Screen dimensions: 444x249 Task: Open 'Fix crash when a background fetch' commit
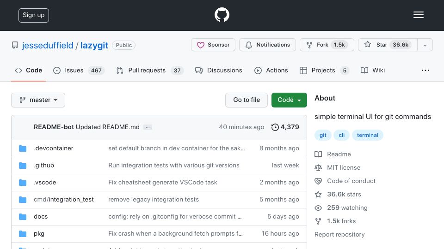coord(175,234)
